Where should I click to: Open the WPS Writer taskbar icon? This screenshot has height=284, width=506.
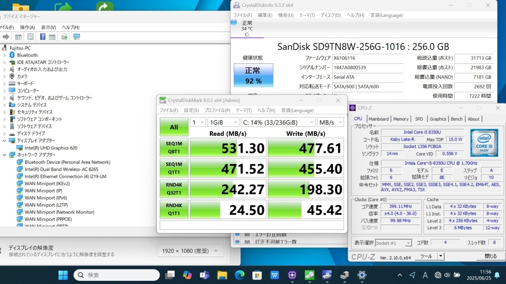click(274, 275)
